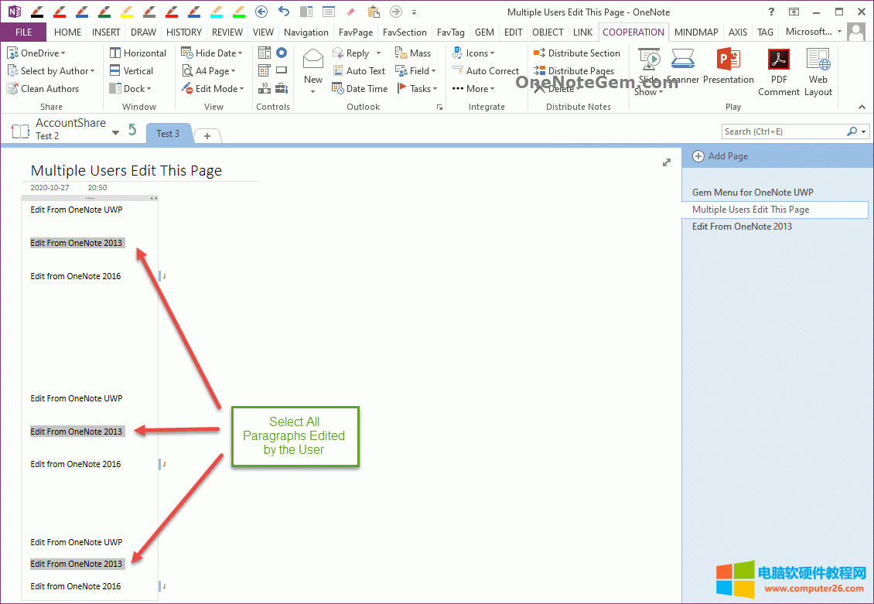Select the gray pen in quick access toolbar

click(x=149, y=11)
